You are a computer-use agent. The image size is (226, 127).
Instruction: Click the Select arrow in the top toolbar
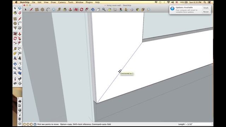26,10
